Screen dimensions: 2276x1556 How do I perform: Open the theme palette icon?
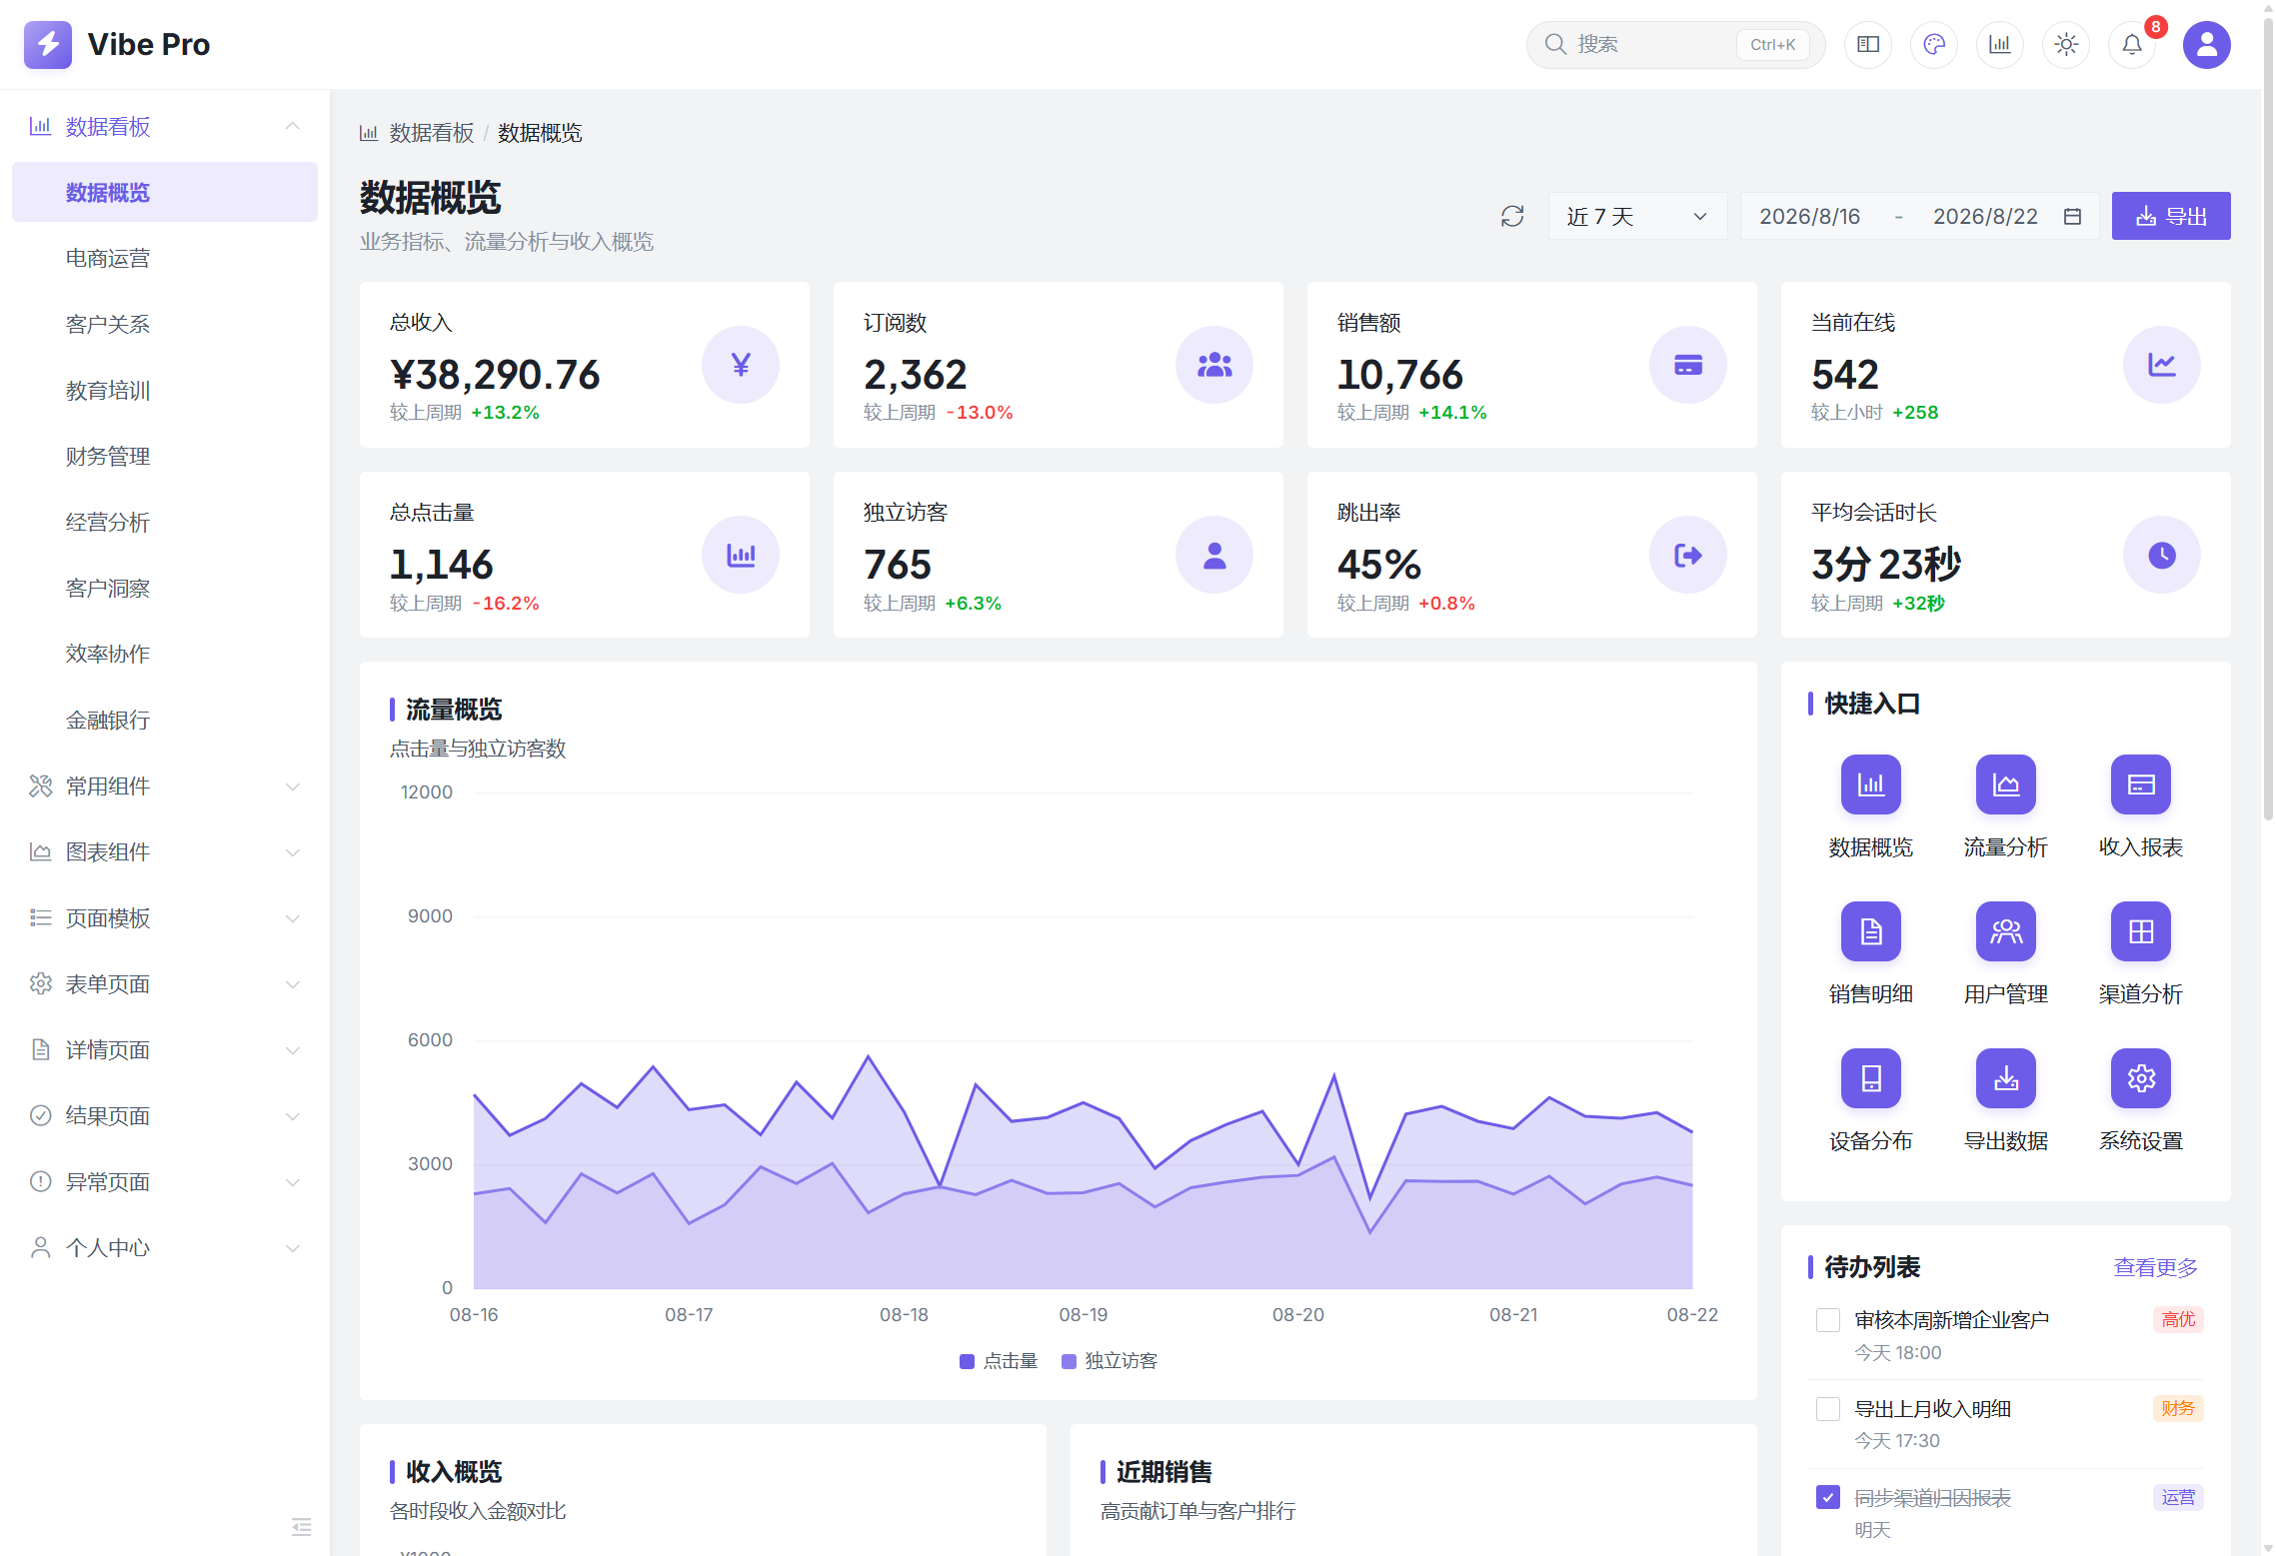(x=1933, y=45)
